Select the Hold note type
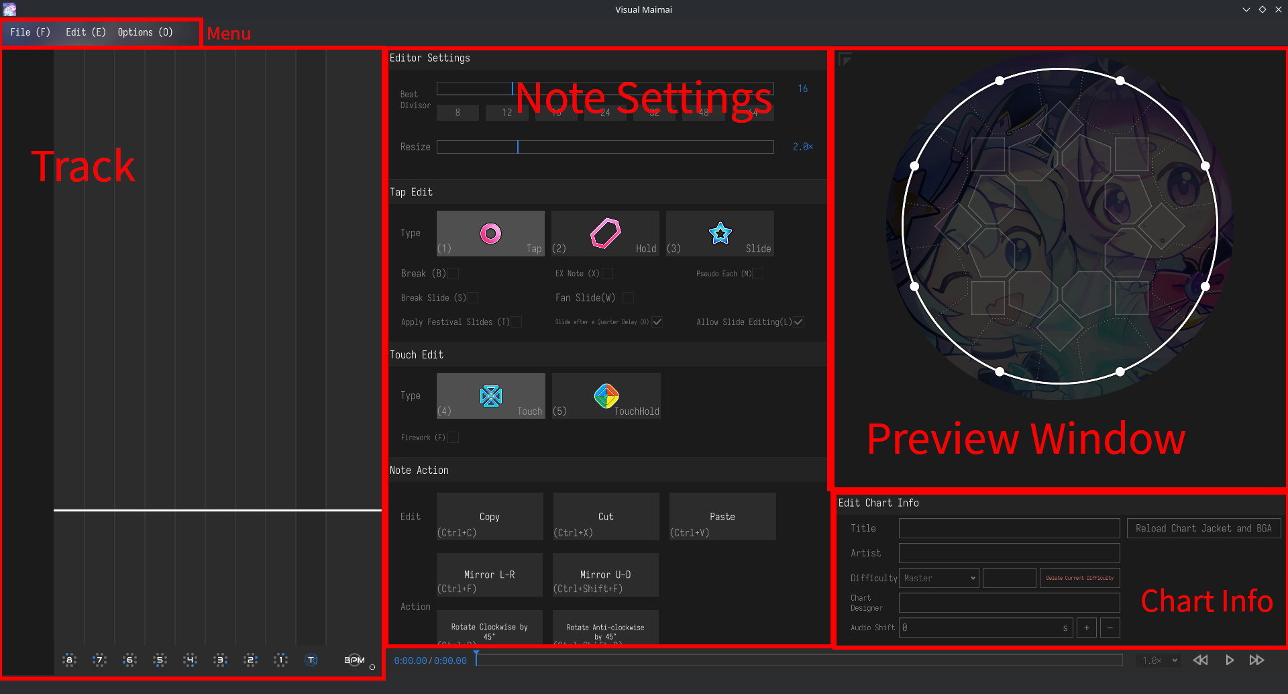Screen dimensions: 1288x694 [x=605, y=234]
